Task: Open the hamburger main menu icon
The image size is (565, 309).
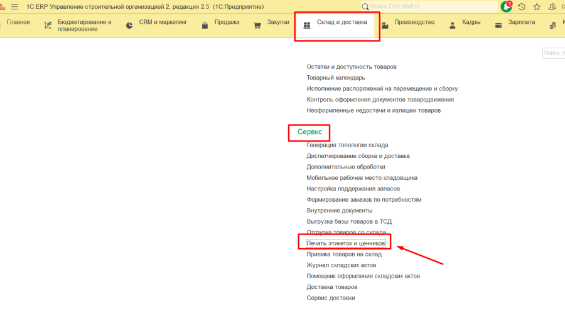Action: 14,6
